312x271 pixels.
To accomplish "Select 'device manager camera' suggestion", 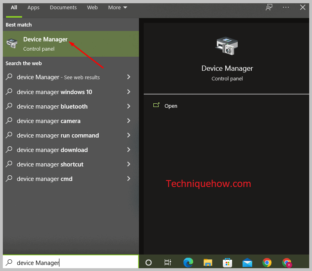I will coord(71,121).
